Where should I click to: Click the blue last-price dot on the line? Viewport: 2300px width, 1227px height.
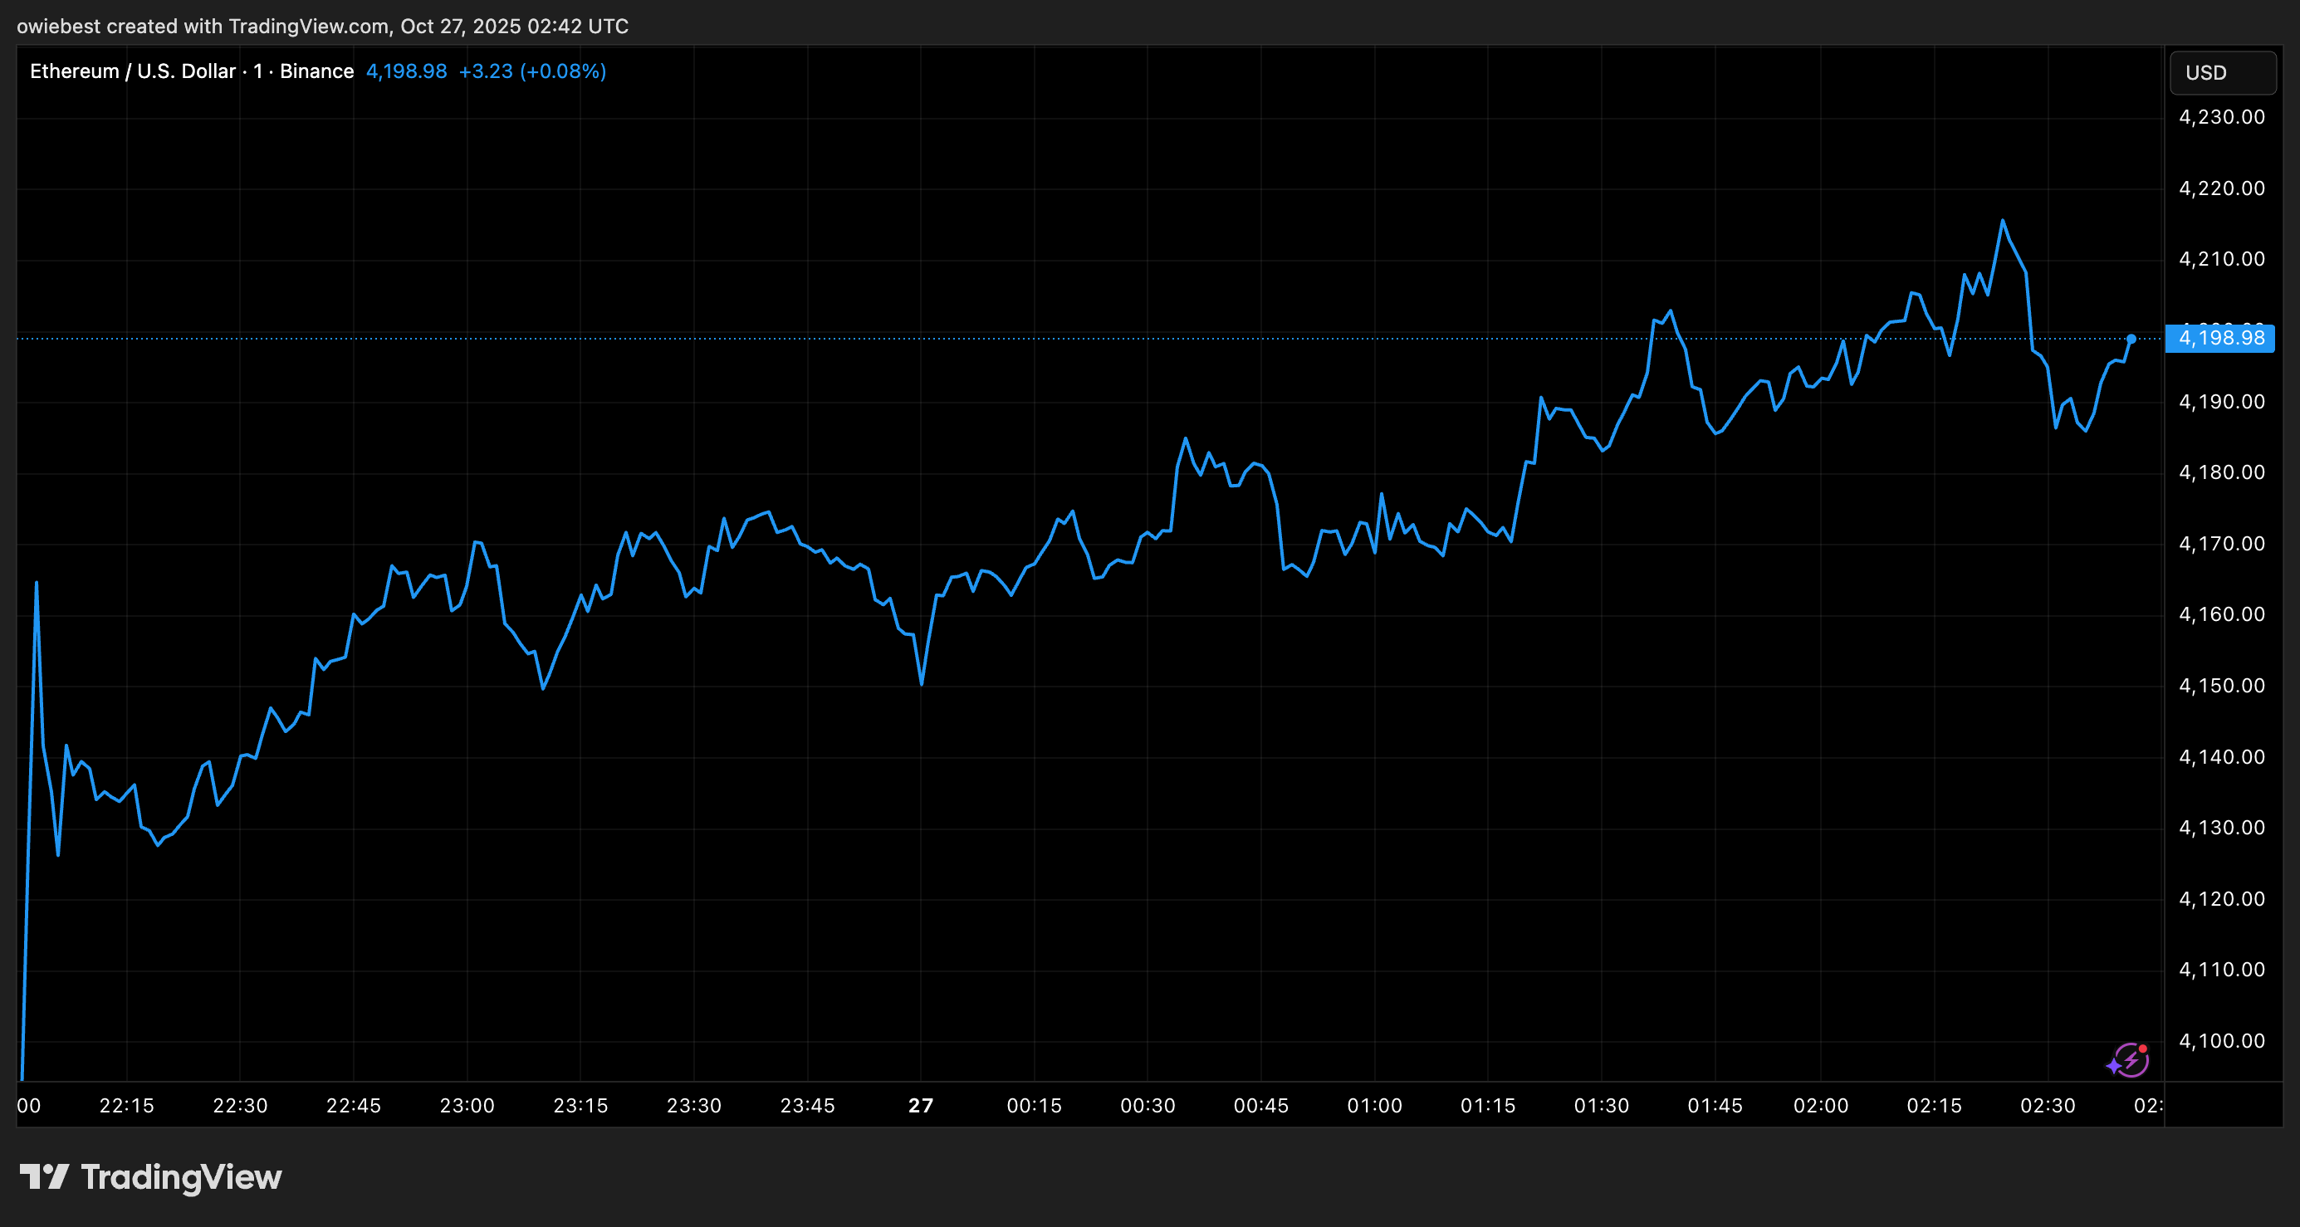[x=2131, y=340]
